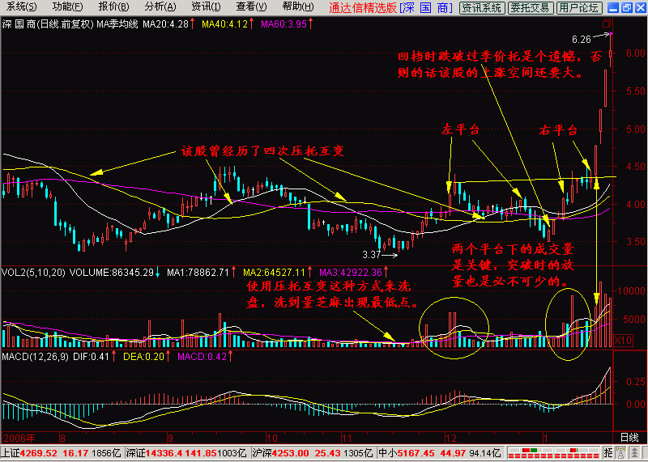Click the signal tower connection icon
648x462 pixels.
620,451
